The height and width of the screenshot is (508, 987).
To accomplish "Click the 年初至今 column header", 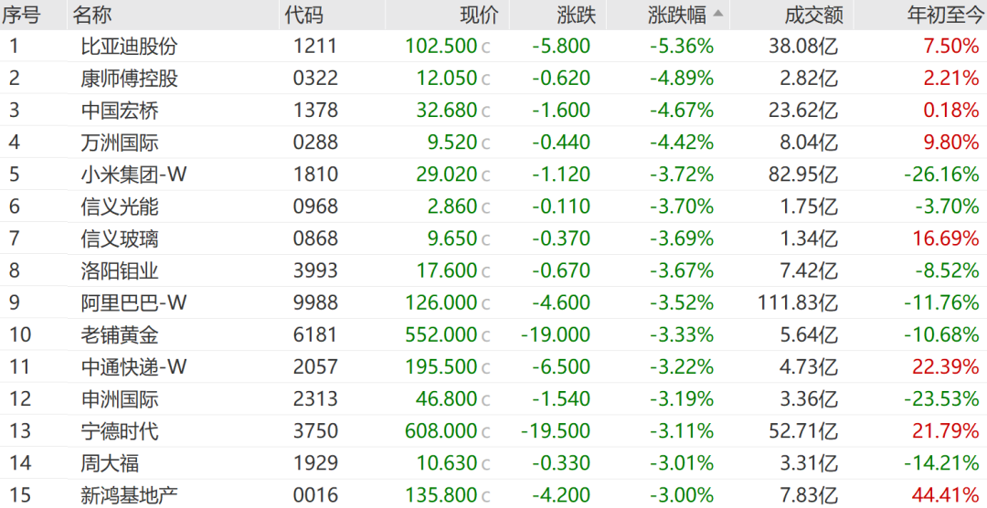I will 939,15.
